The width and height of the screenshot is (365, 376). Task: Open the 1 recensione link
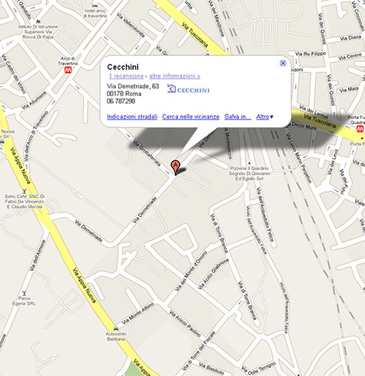[126, 76]
